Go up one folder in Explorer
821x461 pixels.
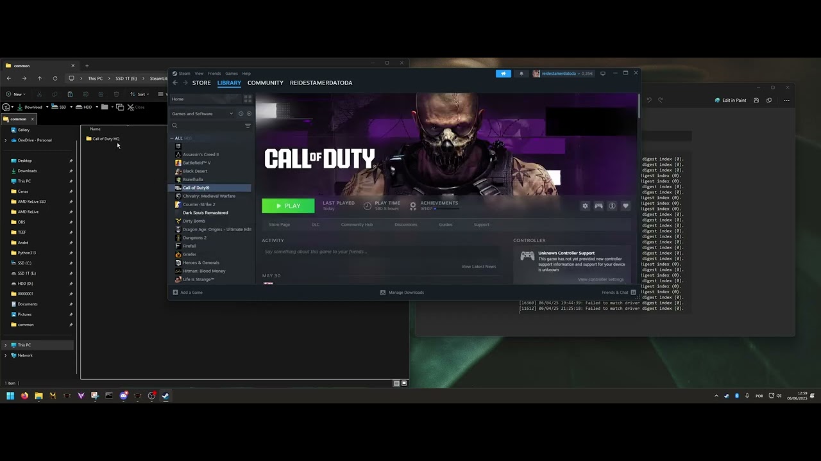(x=39, y=78)
